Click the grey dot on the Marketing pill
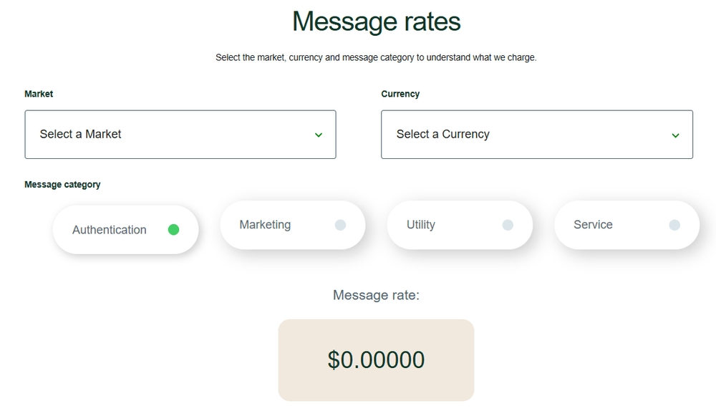 340,225
